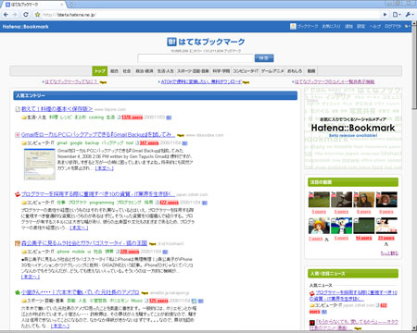The width and height of the screenshot is (417, 333).
Task: Click the yellow folder icon before スポーツ・芸能・音楽
Action: coord(23,301)
